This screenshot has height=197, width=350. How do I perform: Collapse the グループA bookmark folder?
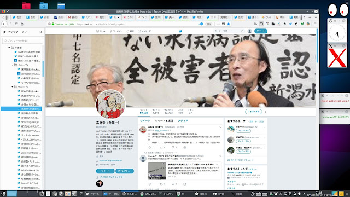pyautogui.click(x=13, y=65)
